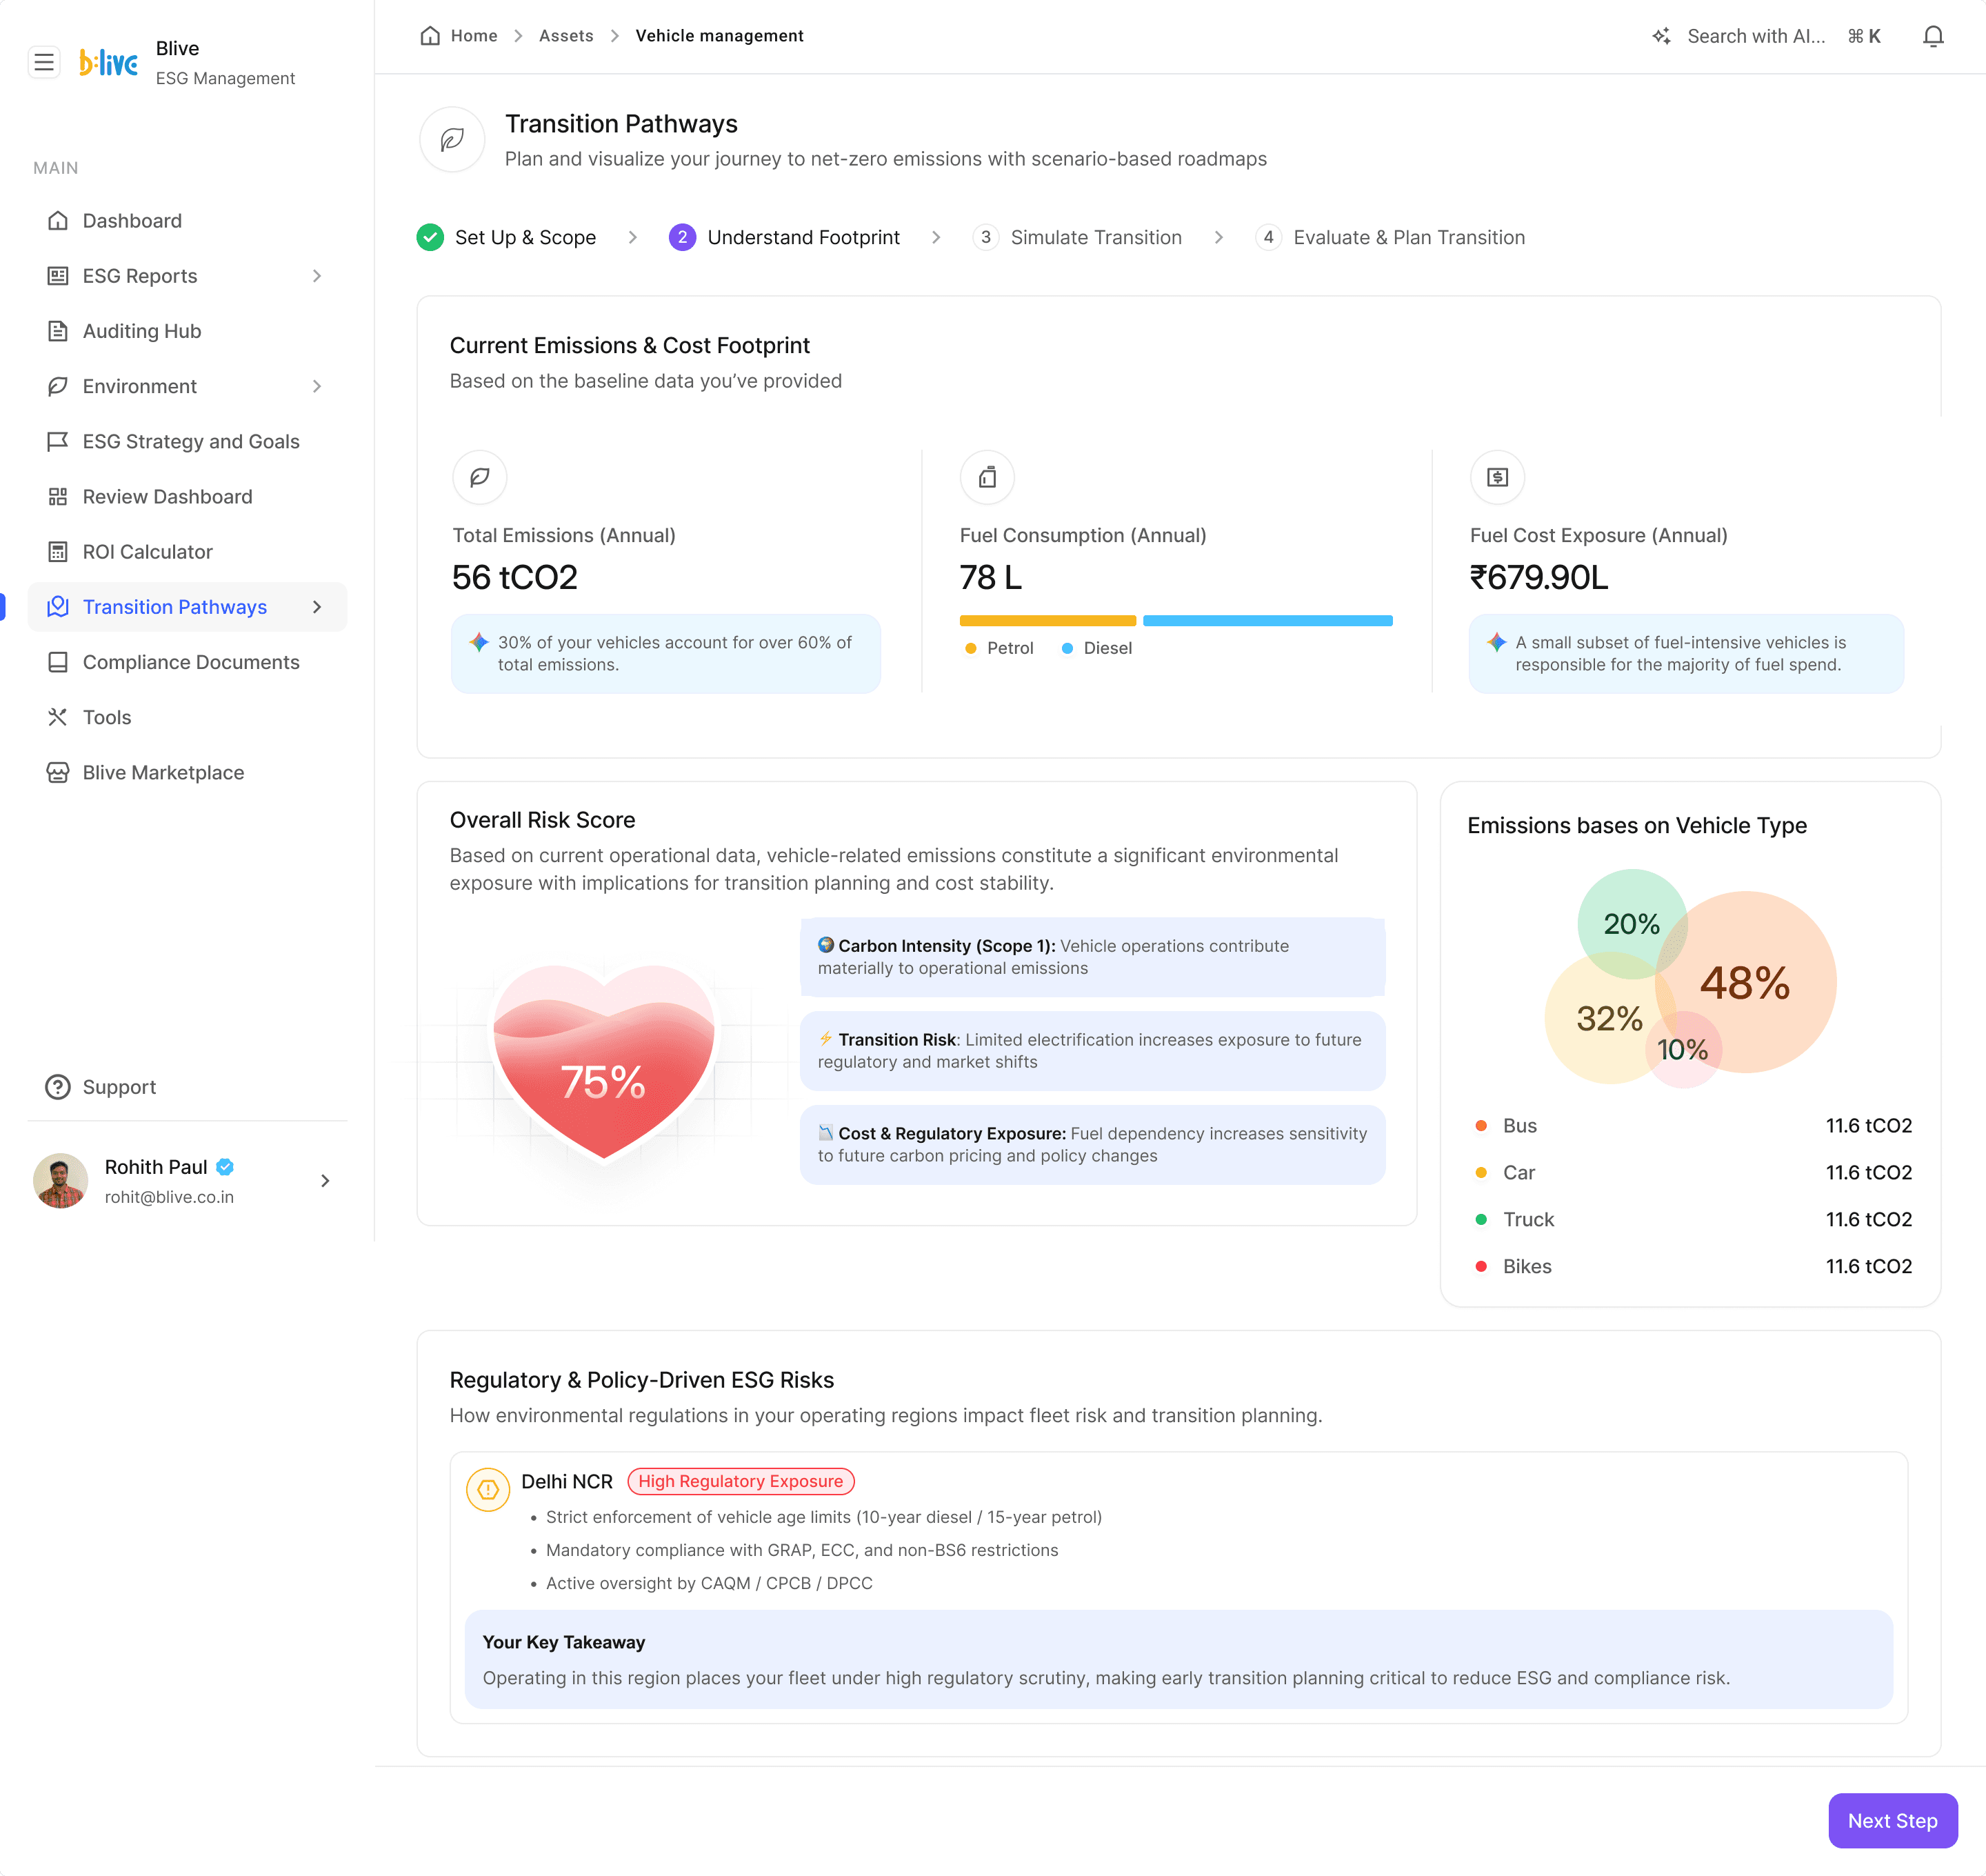This screenshot has height=1876, width=1986.
Task: Expand the ESG Reports submenu
Action: coord(317,276)
